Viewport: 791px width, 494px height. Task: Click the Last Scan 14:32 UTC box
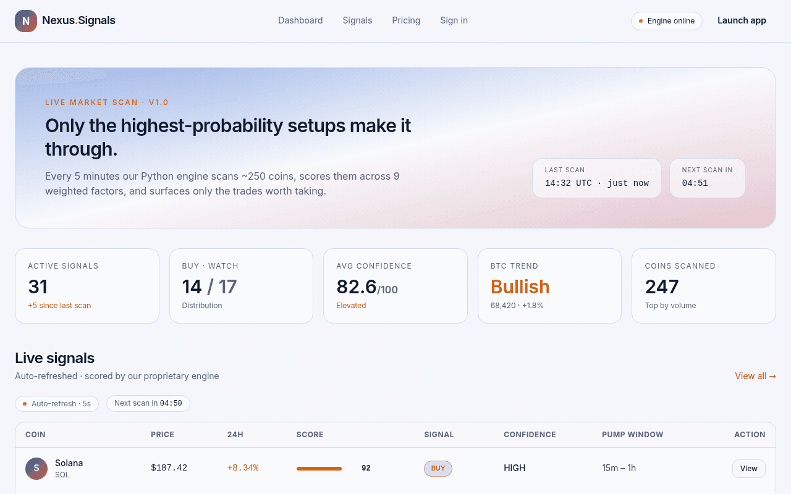pos(597,178)
